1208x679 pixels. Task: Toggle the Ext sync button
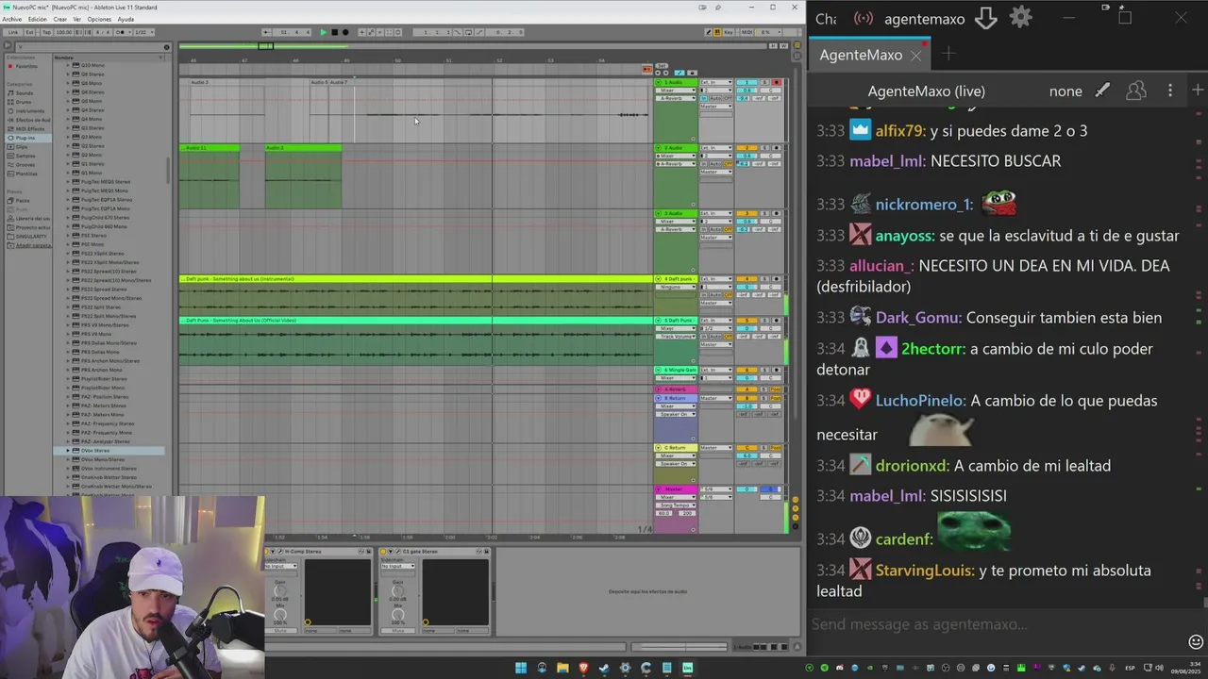[x=29, y=32]
